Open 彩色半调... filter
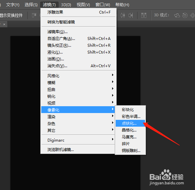The width and height of the screenshot is (195, 190). pos(130,116)
